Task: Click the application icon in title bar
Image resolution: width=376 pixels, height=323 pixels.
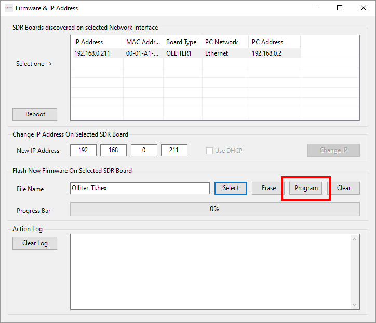Action: click(9, 8)
